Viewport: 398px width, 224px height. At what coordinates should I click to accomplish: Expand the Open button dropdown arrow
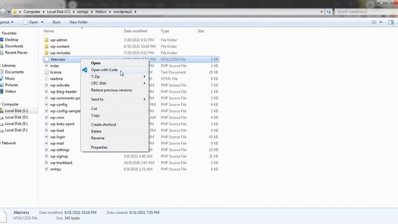pos(42,22)
